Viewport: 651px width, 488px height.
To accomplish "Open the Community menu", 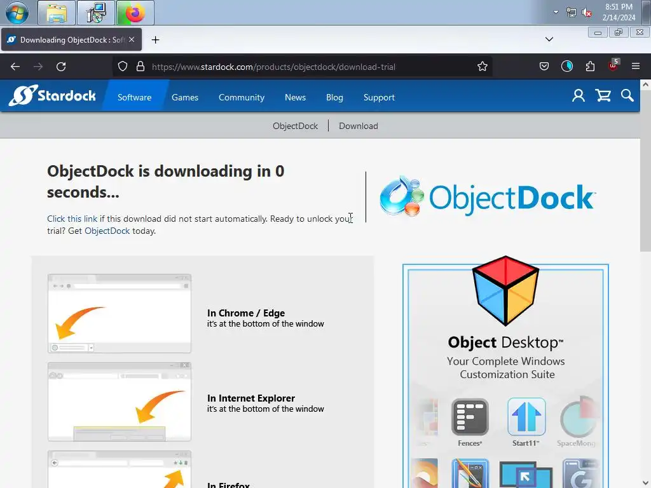I will coord(241,97).
